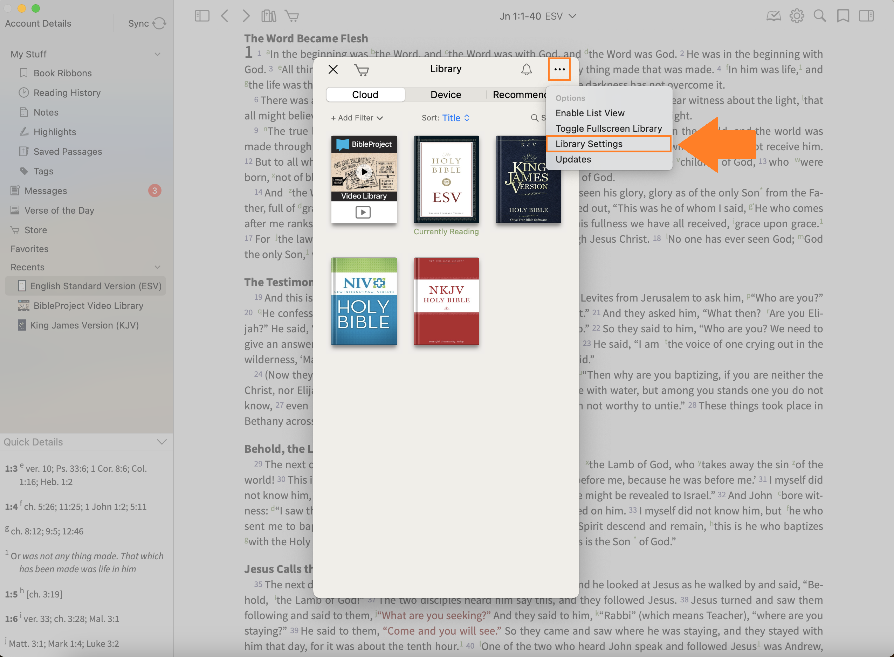
Task: Toggle the left sidebar panel icon
Action: pos(202,16)
